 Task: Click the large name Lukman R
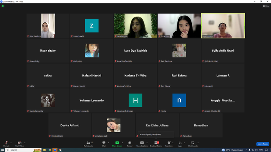pyautogui.click(x=223, y=76)
